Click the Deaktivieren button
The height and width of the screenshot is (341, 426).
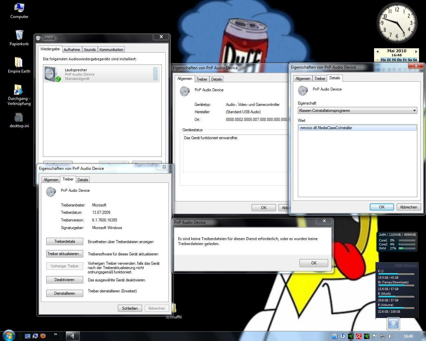[x=65, y=280]
